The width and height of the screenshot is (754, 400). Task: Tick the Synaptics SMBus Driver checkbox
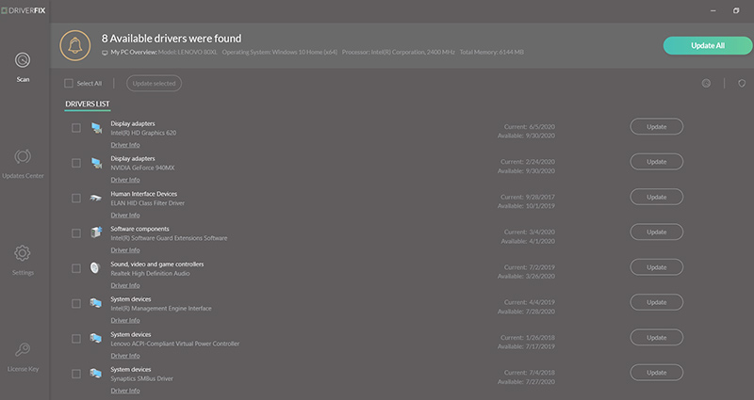76,374
